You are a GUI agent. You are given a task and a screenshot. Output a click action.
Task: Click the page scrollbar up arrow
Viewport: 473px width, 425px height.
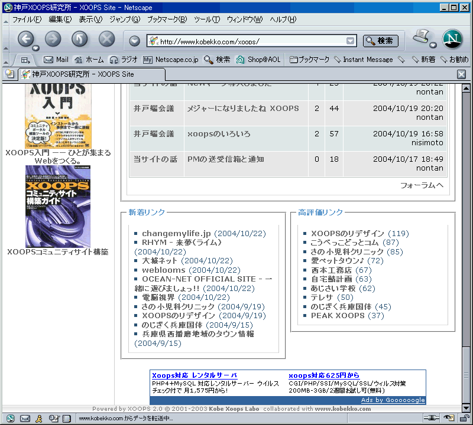coord(466,89)
